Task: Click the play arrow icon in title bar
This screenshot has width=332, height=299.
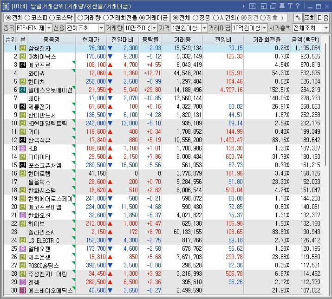Action: point(244,6)
